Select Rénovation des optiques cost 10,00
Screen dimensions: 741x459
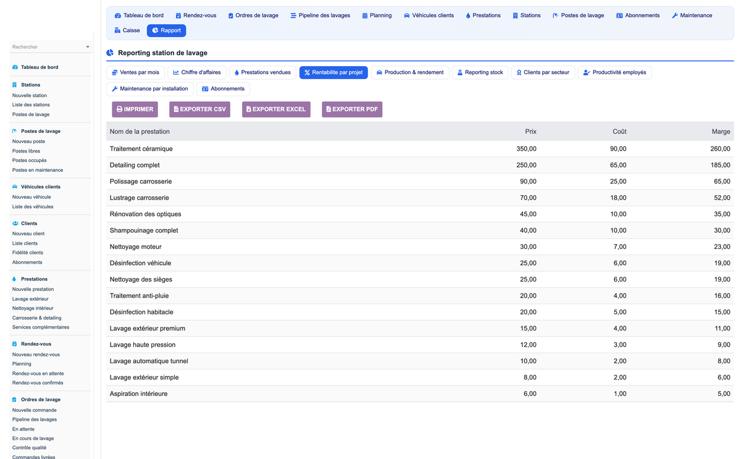click(x=618, y=214)
